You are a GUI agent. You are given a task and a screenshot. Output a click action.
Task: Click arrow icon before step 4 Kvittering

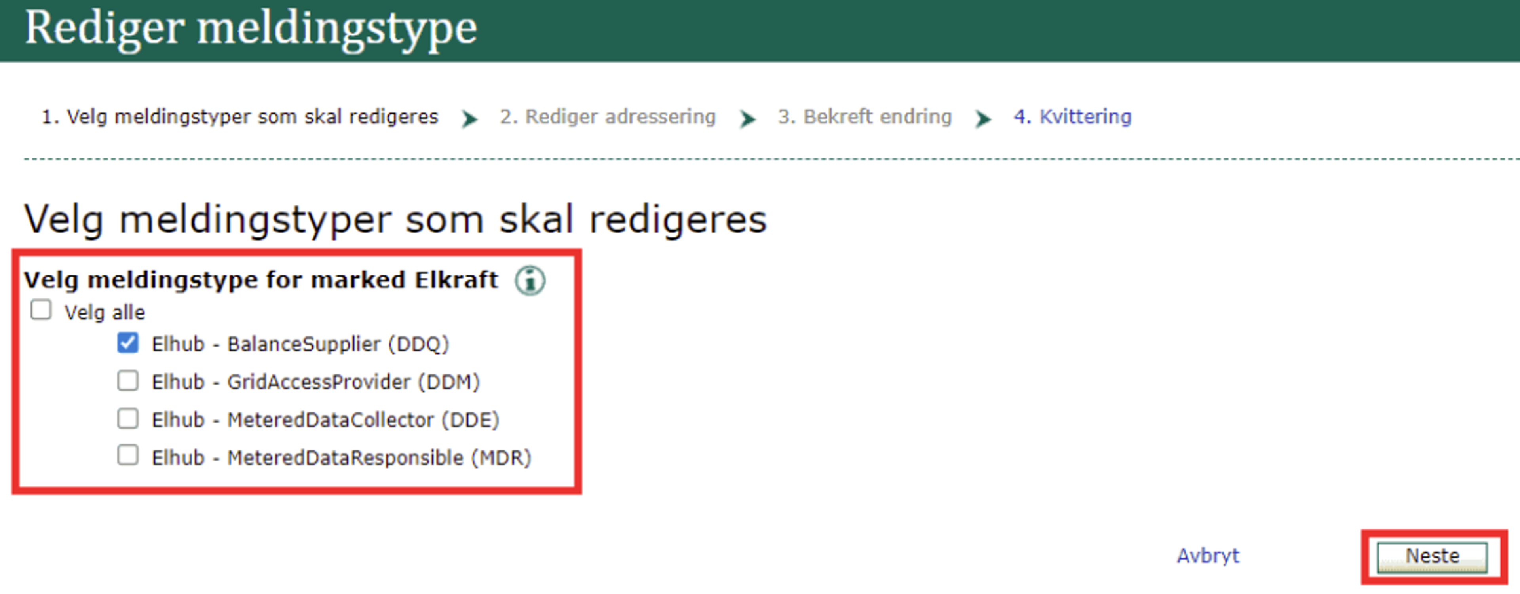coord(982,119)
